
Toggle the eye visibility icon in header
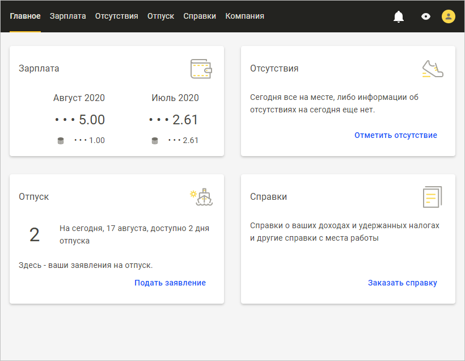pos(426,16)
